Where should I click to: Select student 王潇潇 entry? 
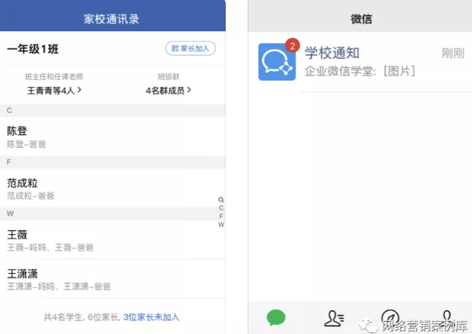[113, 278]
